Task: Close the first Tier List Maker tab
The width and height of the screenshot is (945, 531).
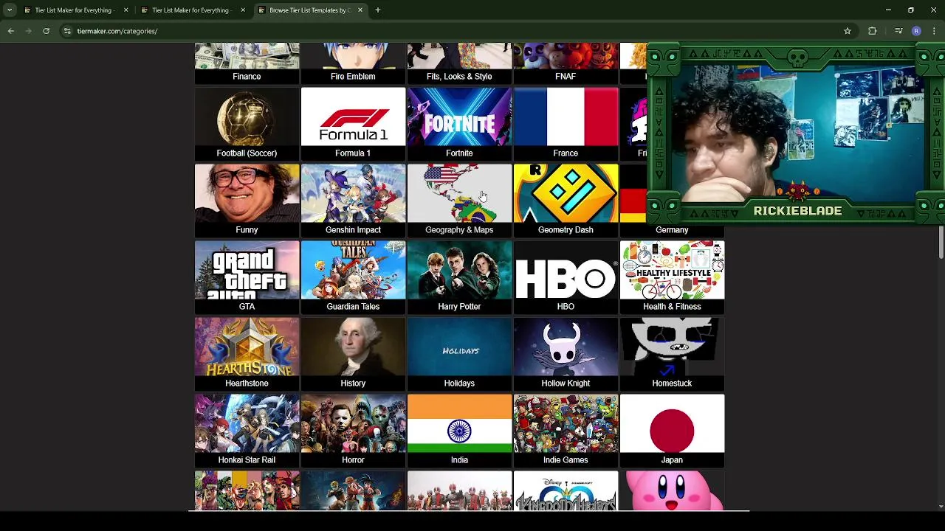Action: (x=126, y=10)
